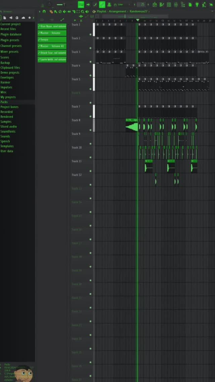Click the plug icon in top toolbar

pyautogui.click(x=197, y=5)
